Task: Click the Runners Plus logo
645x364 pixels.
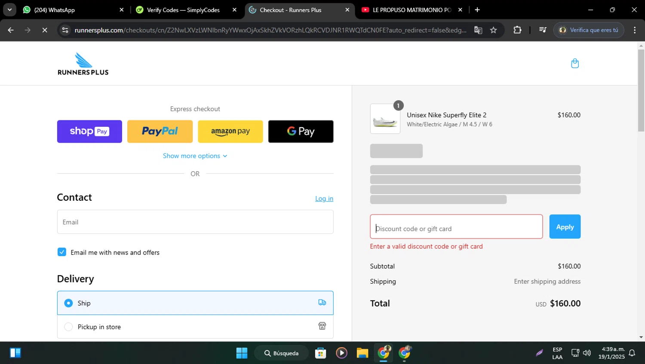Action: click(83, 64)
